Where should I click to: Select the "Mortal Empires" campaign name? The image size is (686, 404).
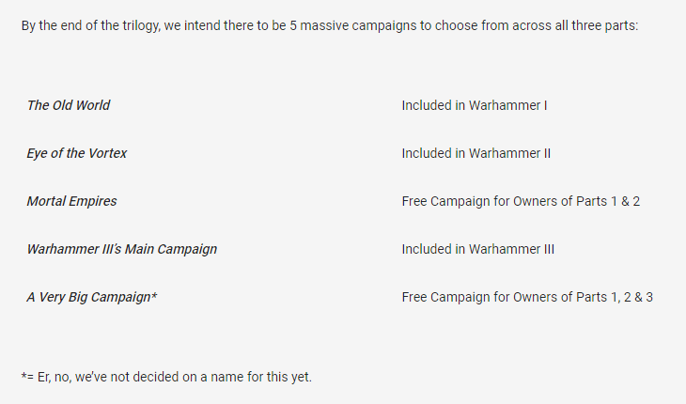click(72, 201)
